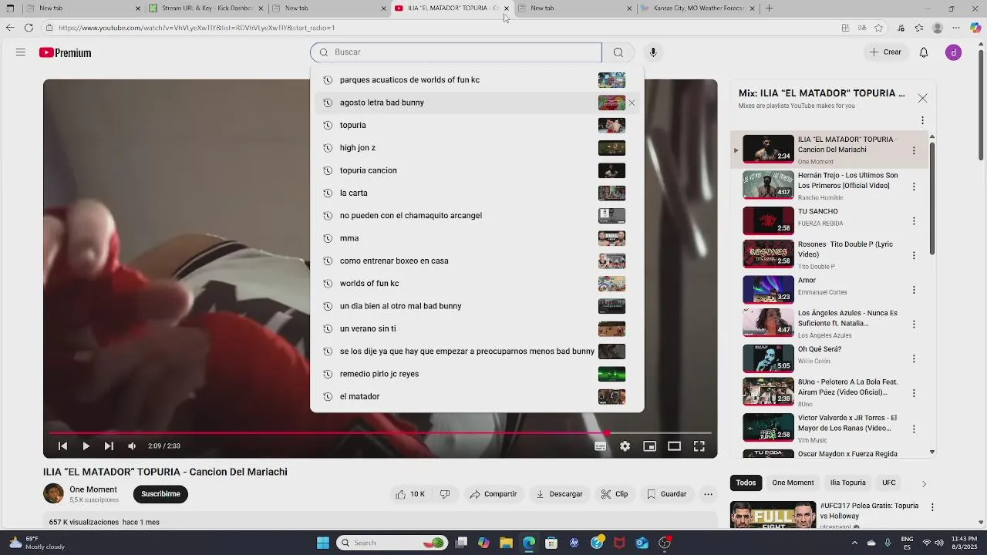
Task: Open more actions ellipsis under video
Action: click(708, 494)
